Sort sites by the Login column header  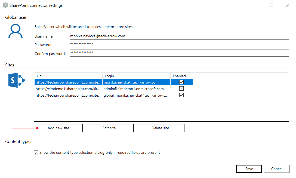pos(136,76)
